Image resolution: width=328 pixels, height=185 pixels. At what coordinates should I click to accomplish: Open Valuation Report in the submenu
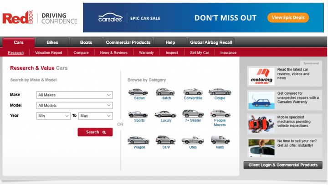coord(49,53)
